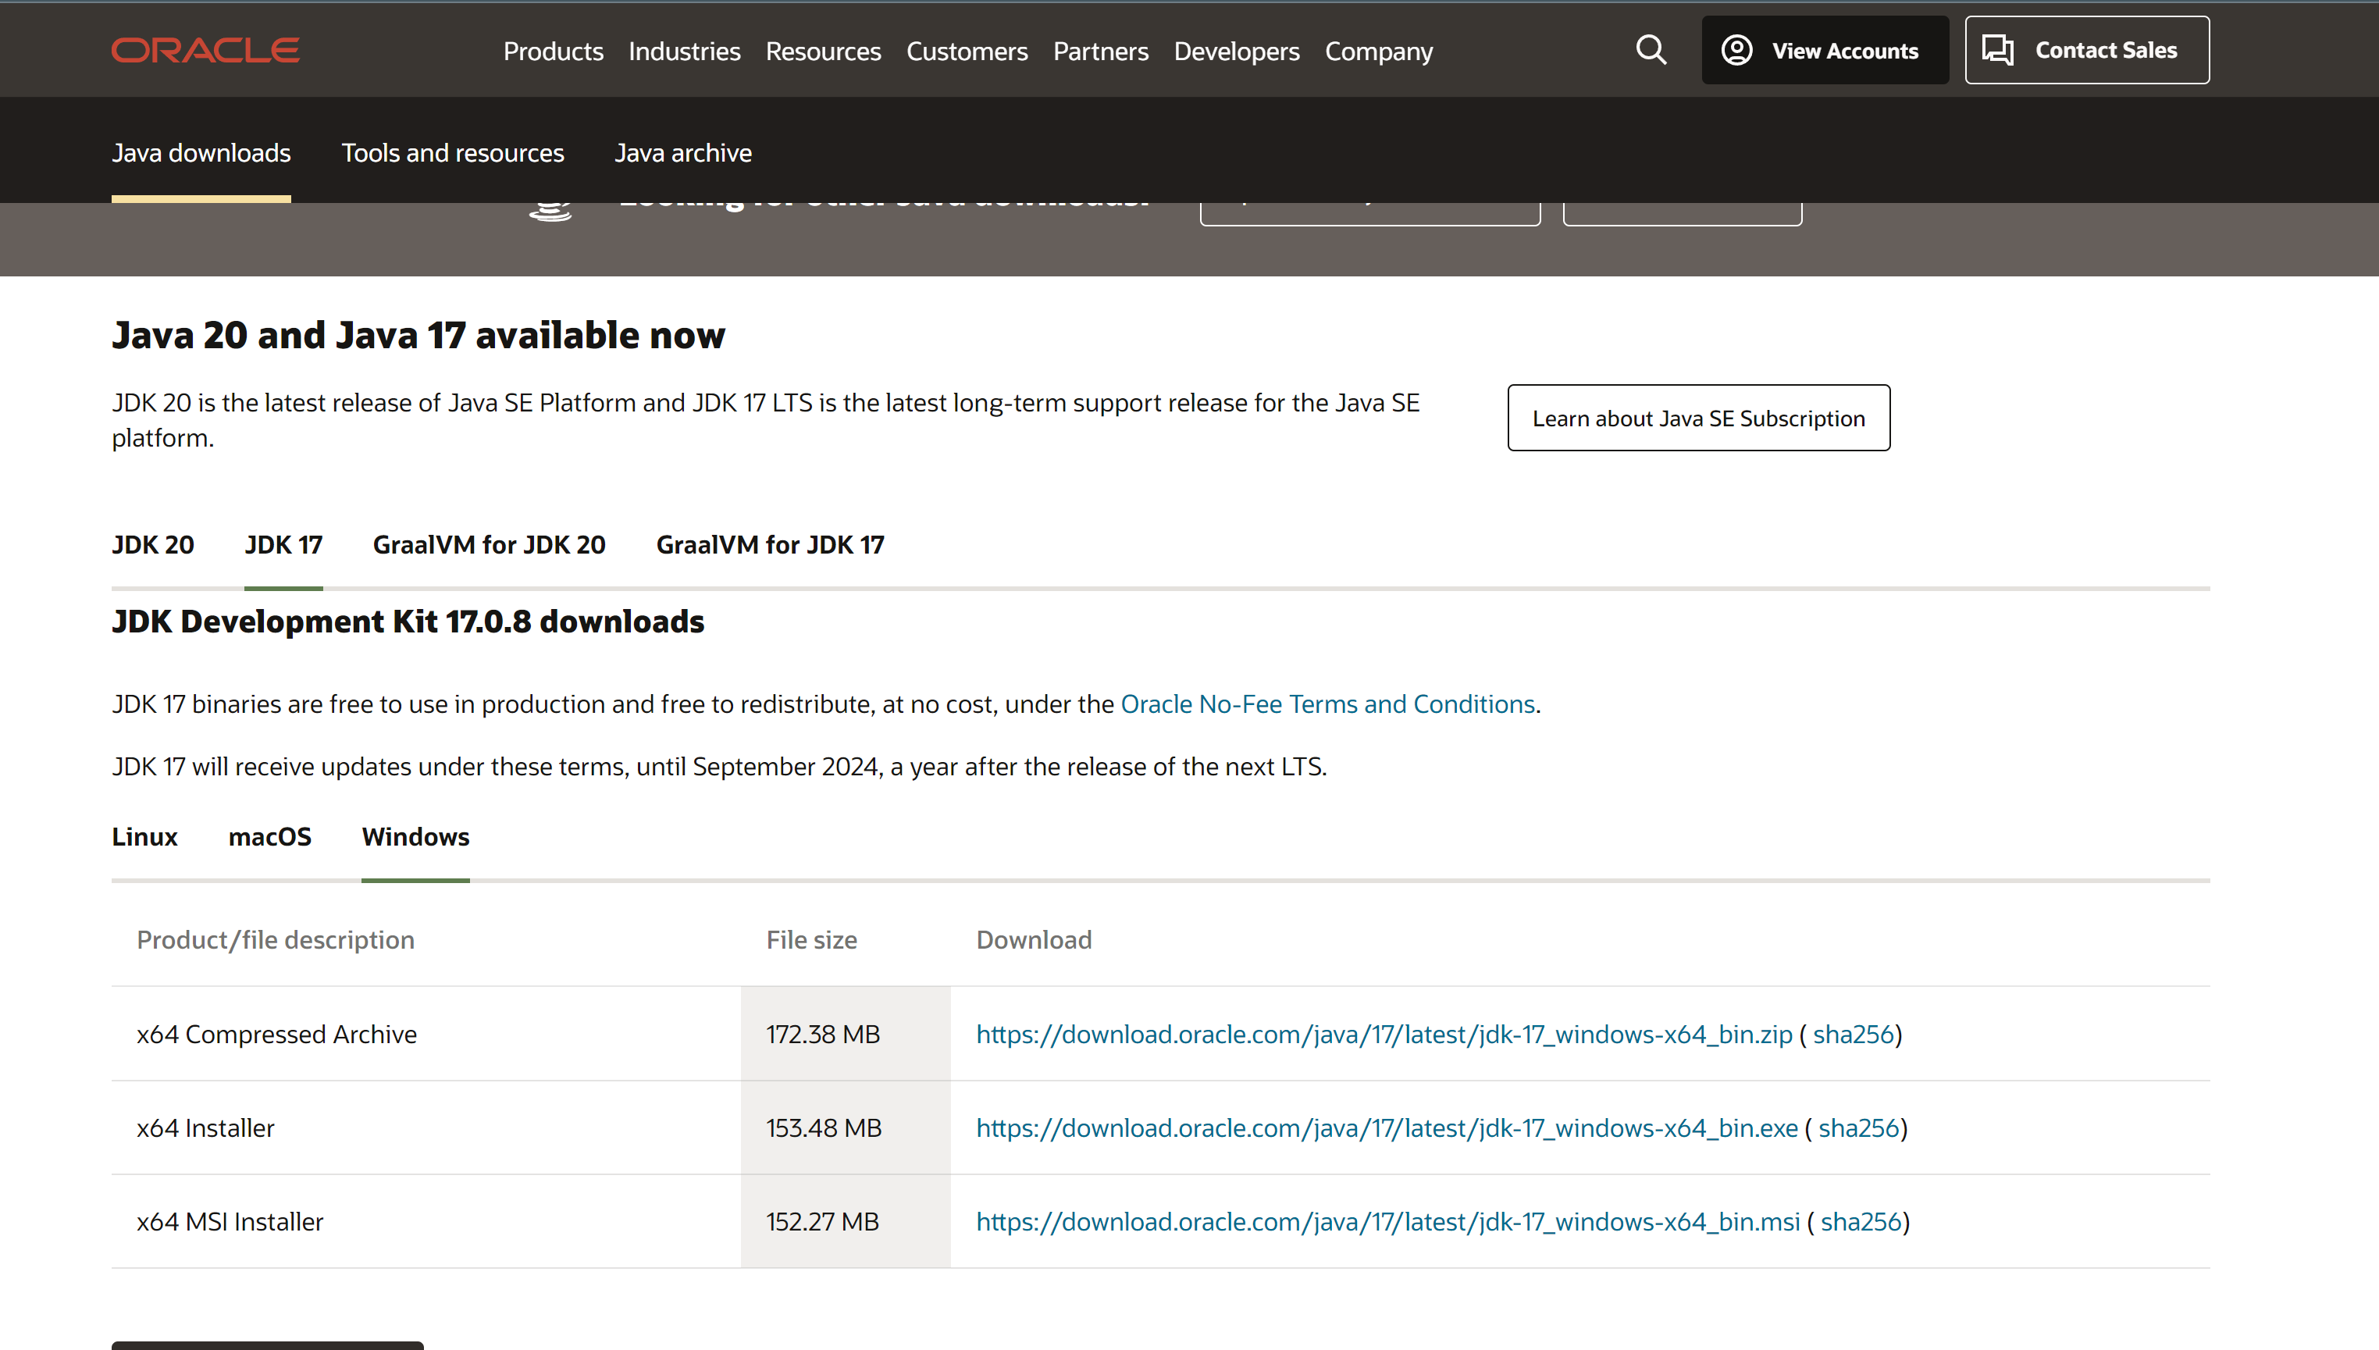Open the search magnifier icon
2379x1350 pixels.
[1651, 50]
